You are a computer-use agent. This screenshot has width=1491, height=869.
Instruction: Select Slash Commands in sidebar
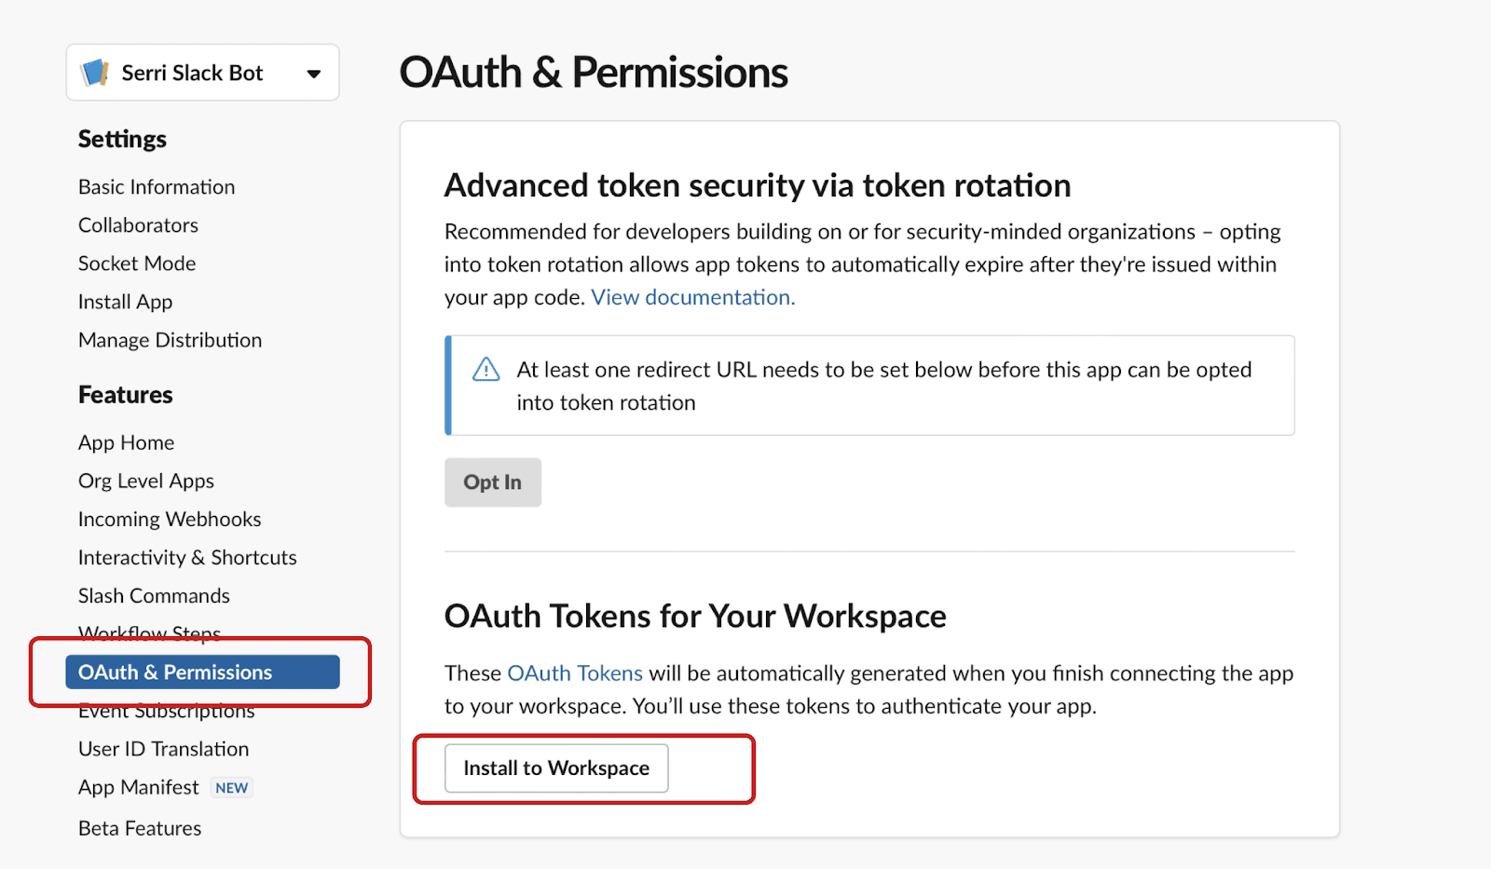tap(154, 595)
